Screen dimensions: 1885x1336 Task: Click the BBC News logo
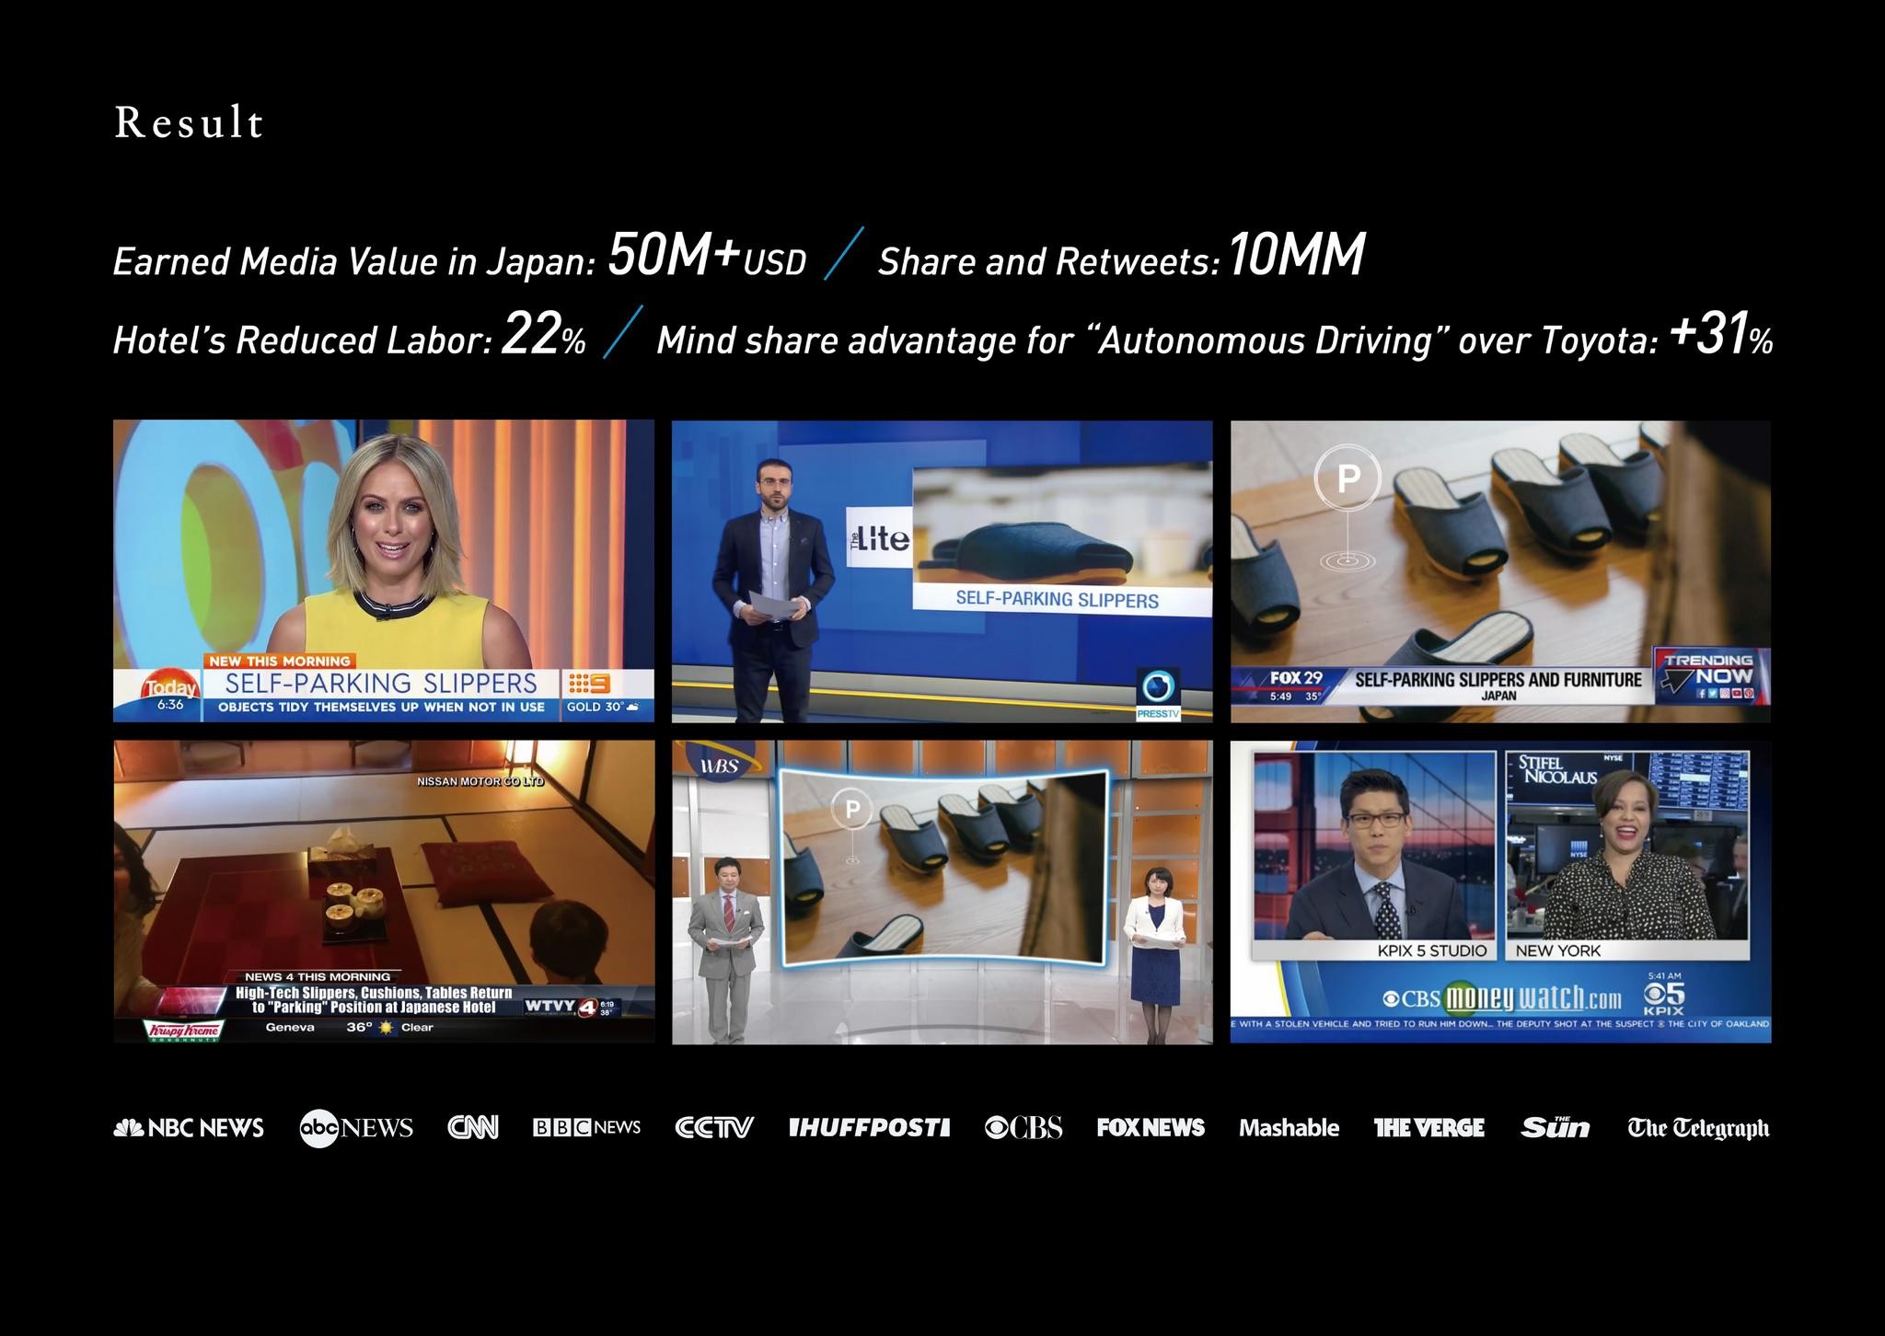(586, 1127)
